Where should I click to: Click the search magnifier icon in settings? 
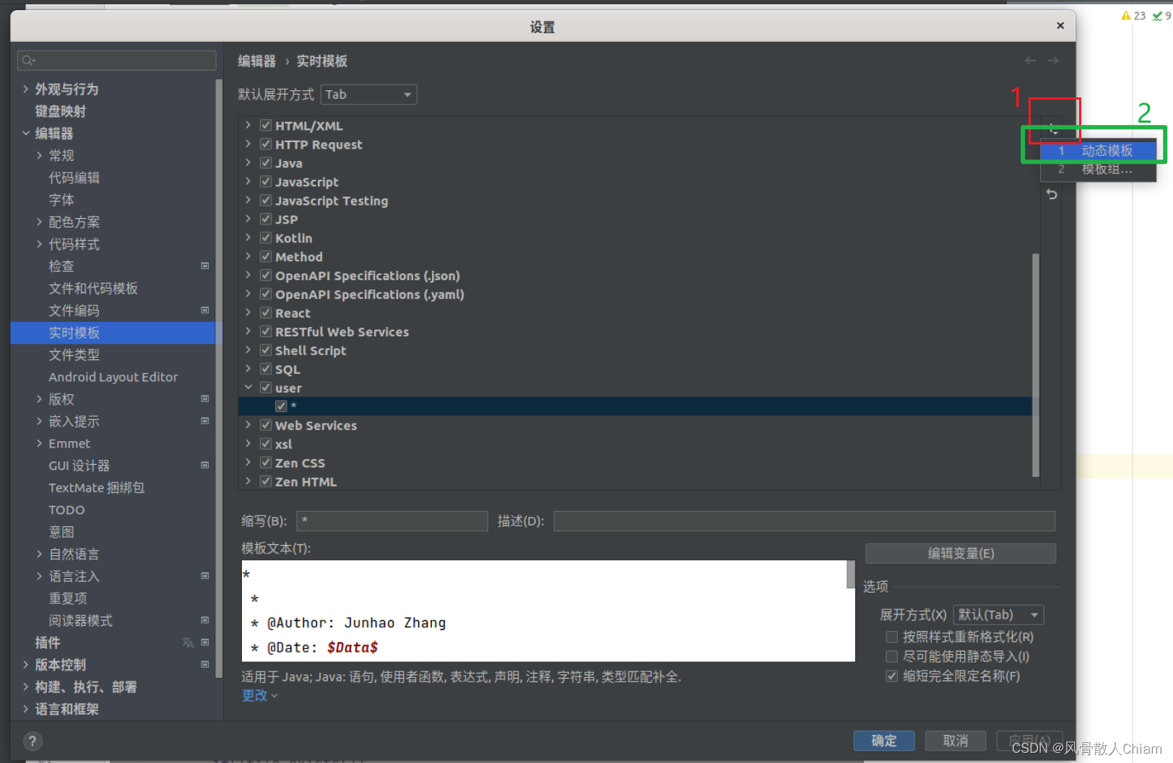click(28, 60)
